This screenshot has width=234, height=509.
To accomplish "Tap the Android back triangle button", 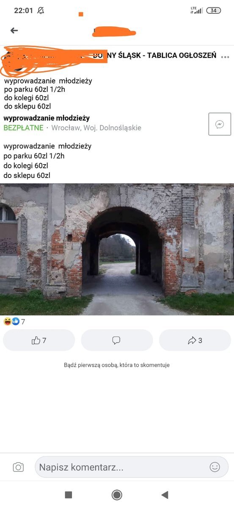I will [x=165, y=495].
